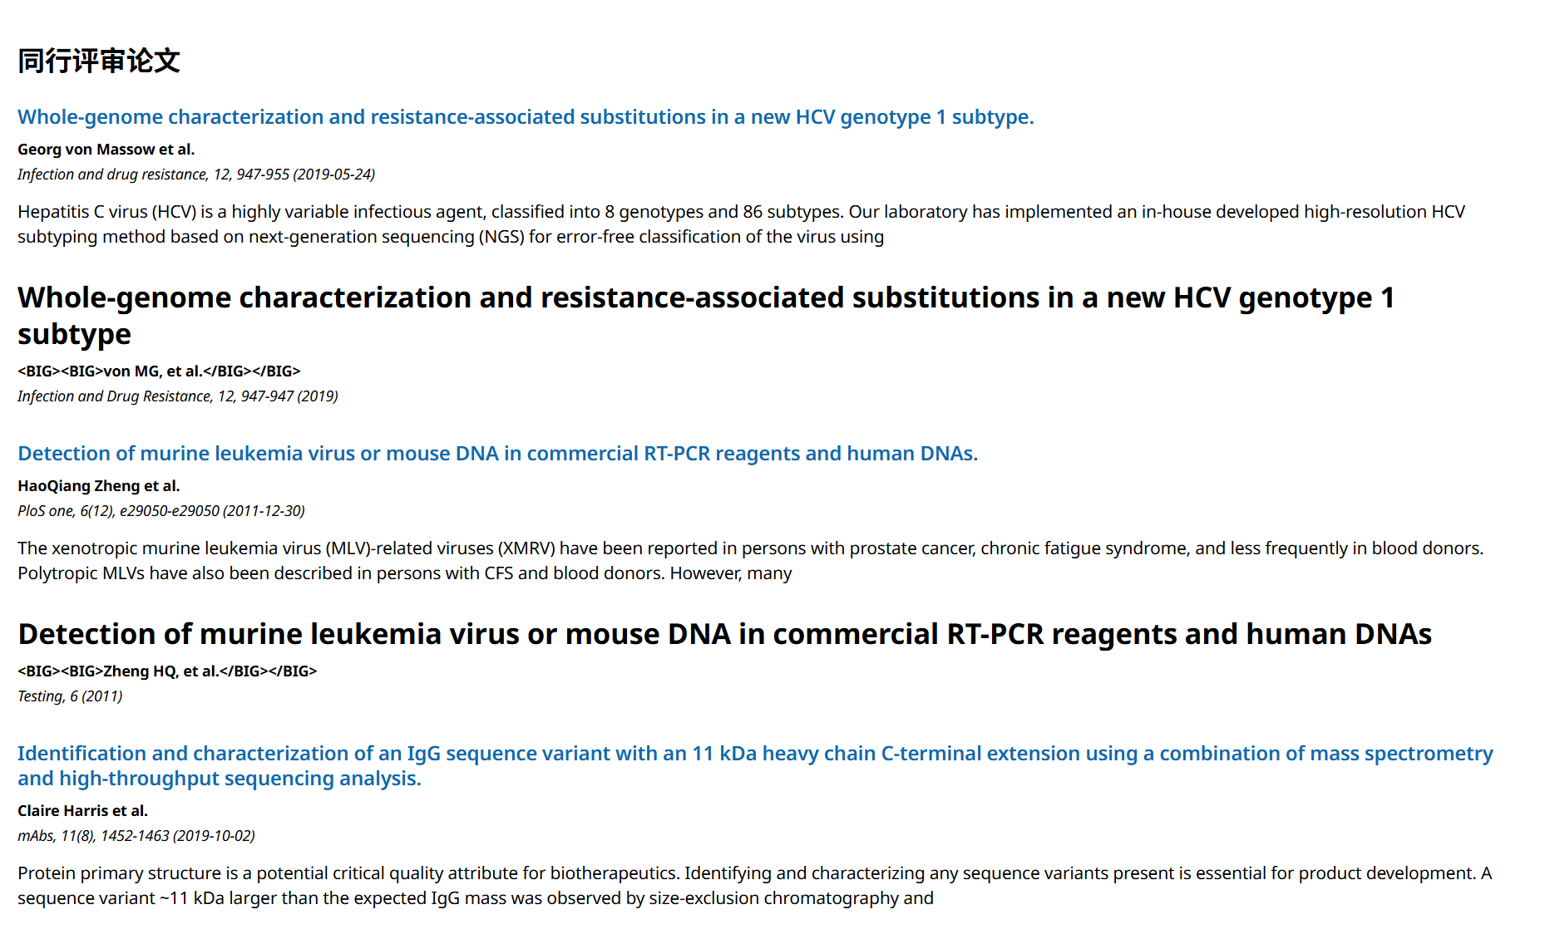The image size is (1550, 934).
Task: Open the IgG sequence variant article link
Action: coord(755,754)
